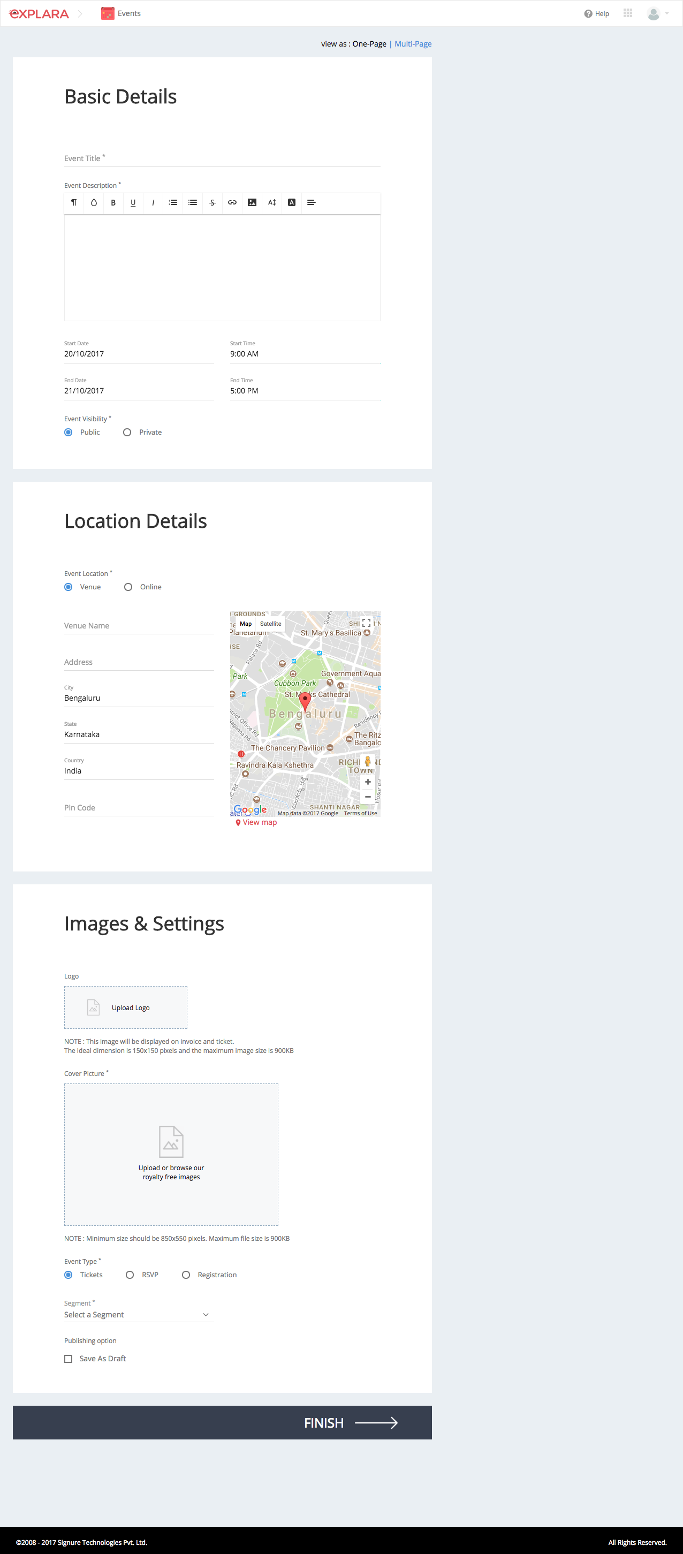Choose Online as event location

(x=128, y=587)
